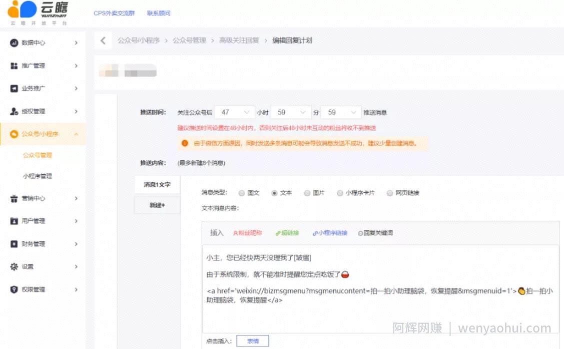Click the 公众号/小程序 sidebar icon
This screenshot has height=349, width=564.
click(x=14, y=134)
